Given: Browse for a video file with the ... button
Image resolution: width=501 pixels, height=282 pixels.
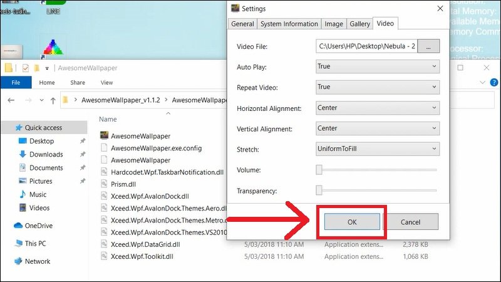Looking at the screenshot, I should (x=428, y=46).
